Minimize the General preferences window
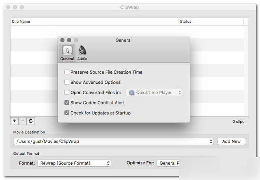Viewport: 260px width, 180px height. [69, 40]
